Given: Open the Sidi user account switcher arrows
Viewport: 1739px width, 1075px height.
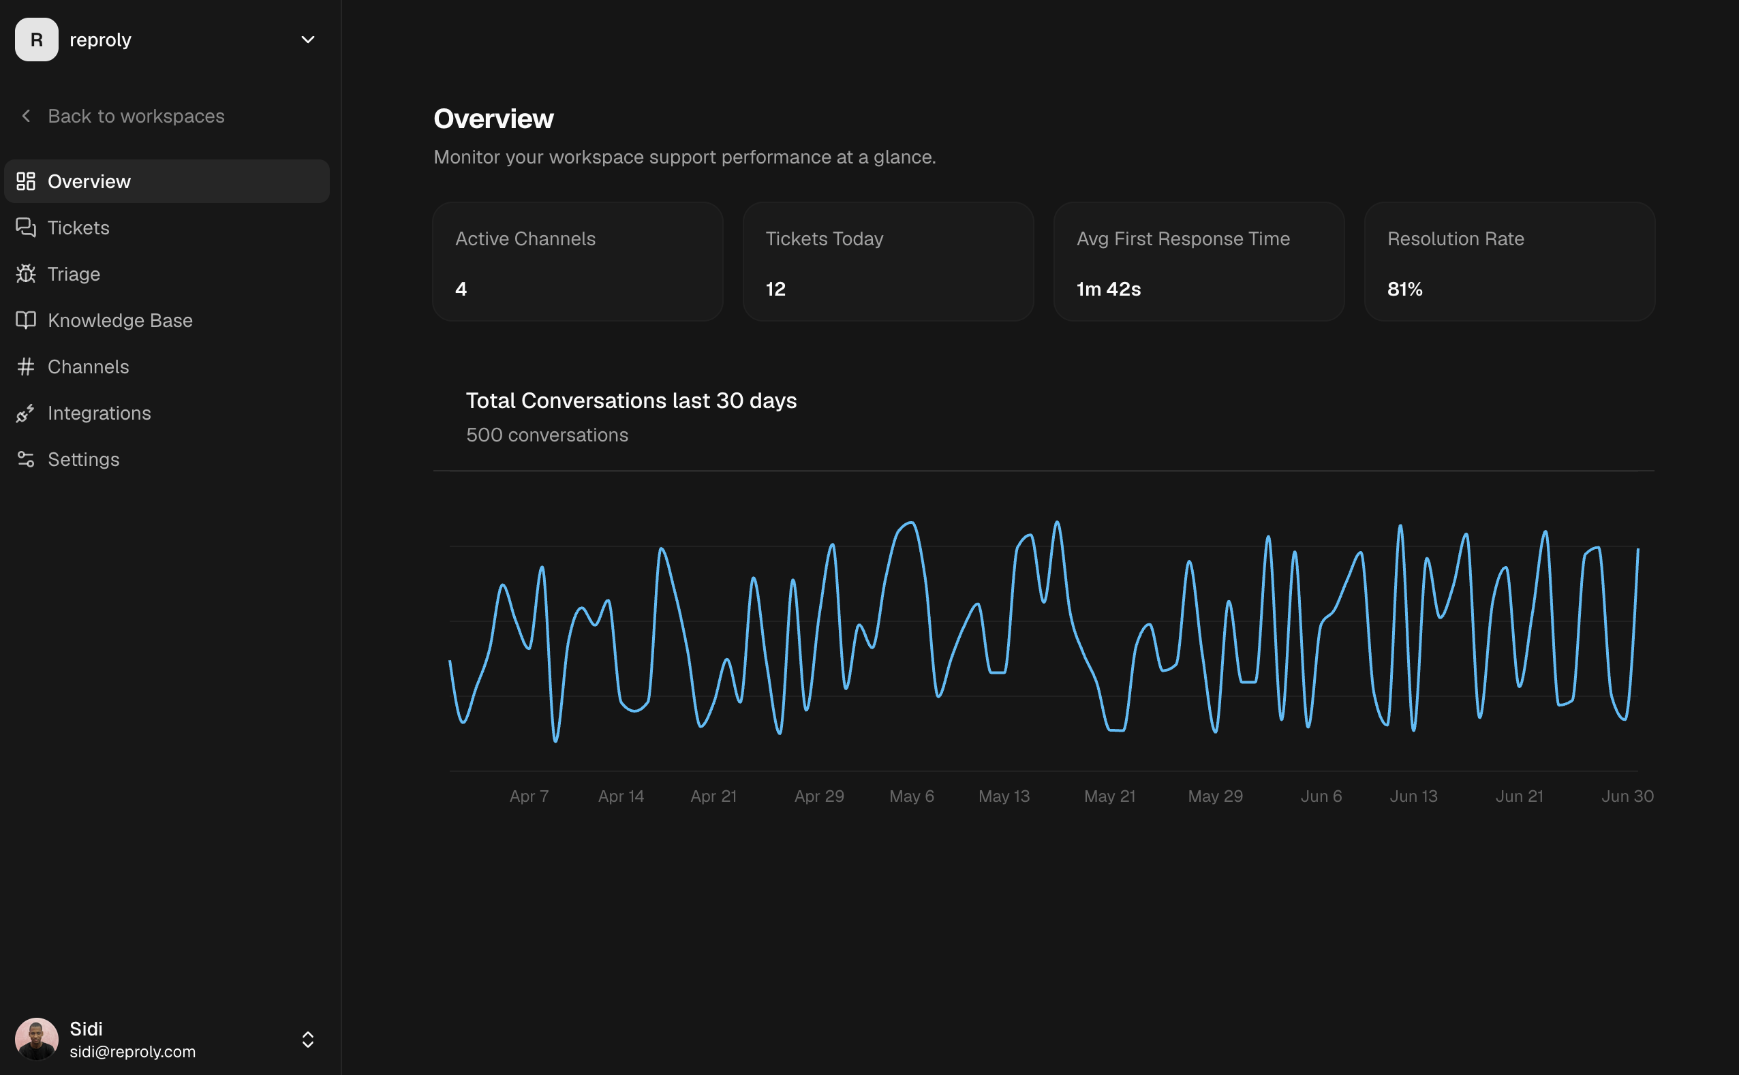Looking at the screenshot, I should [308, 1040].
